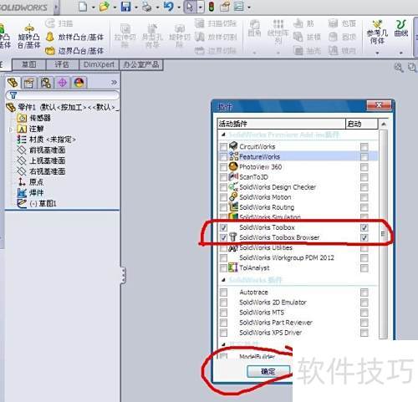418x402 pixels.
Task: Uncheck the SolidWorks Toolbox active checkbox
Action: 223,227
